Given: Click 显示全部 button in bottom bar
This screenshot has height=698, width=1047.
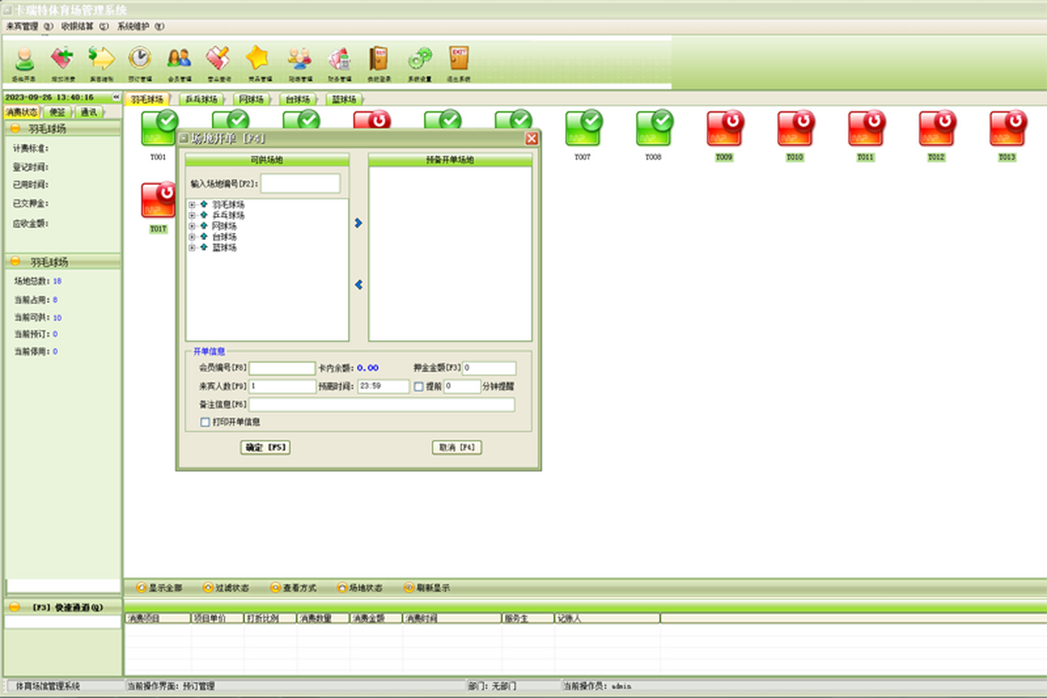Looking at the screenshot, I should tap(159, 588).
